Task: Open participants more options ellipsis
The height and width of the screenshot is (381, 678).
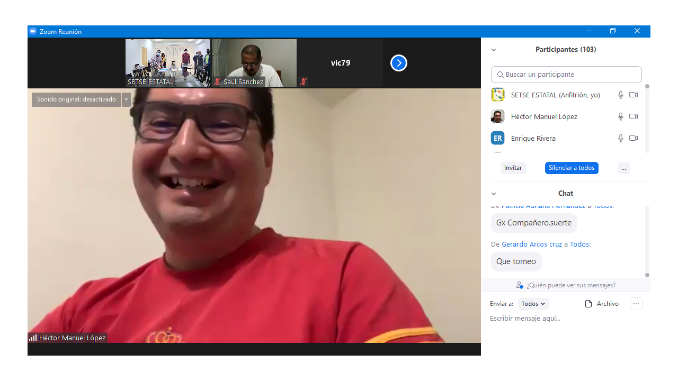Action: tap(624, 168)
